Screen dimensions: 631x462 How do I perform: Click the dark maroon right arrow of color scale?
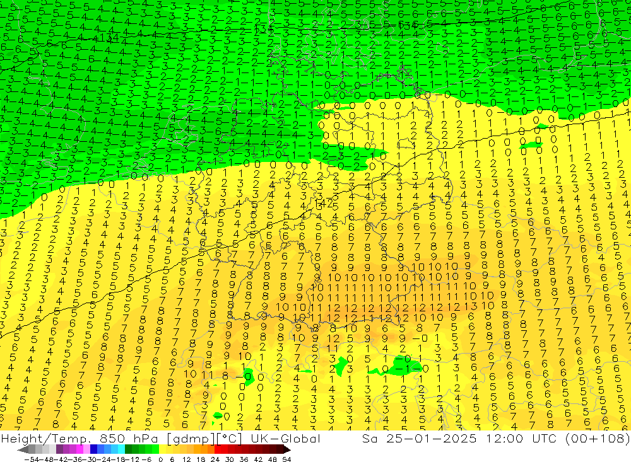pos(286,449)
